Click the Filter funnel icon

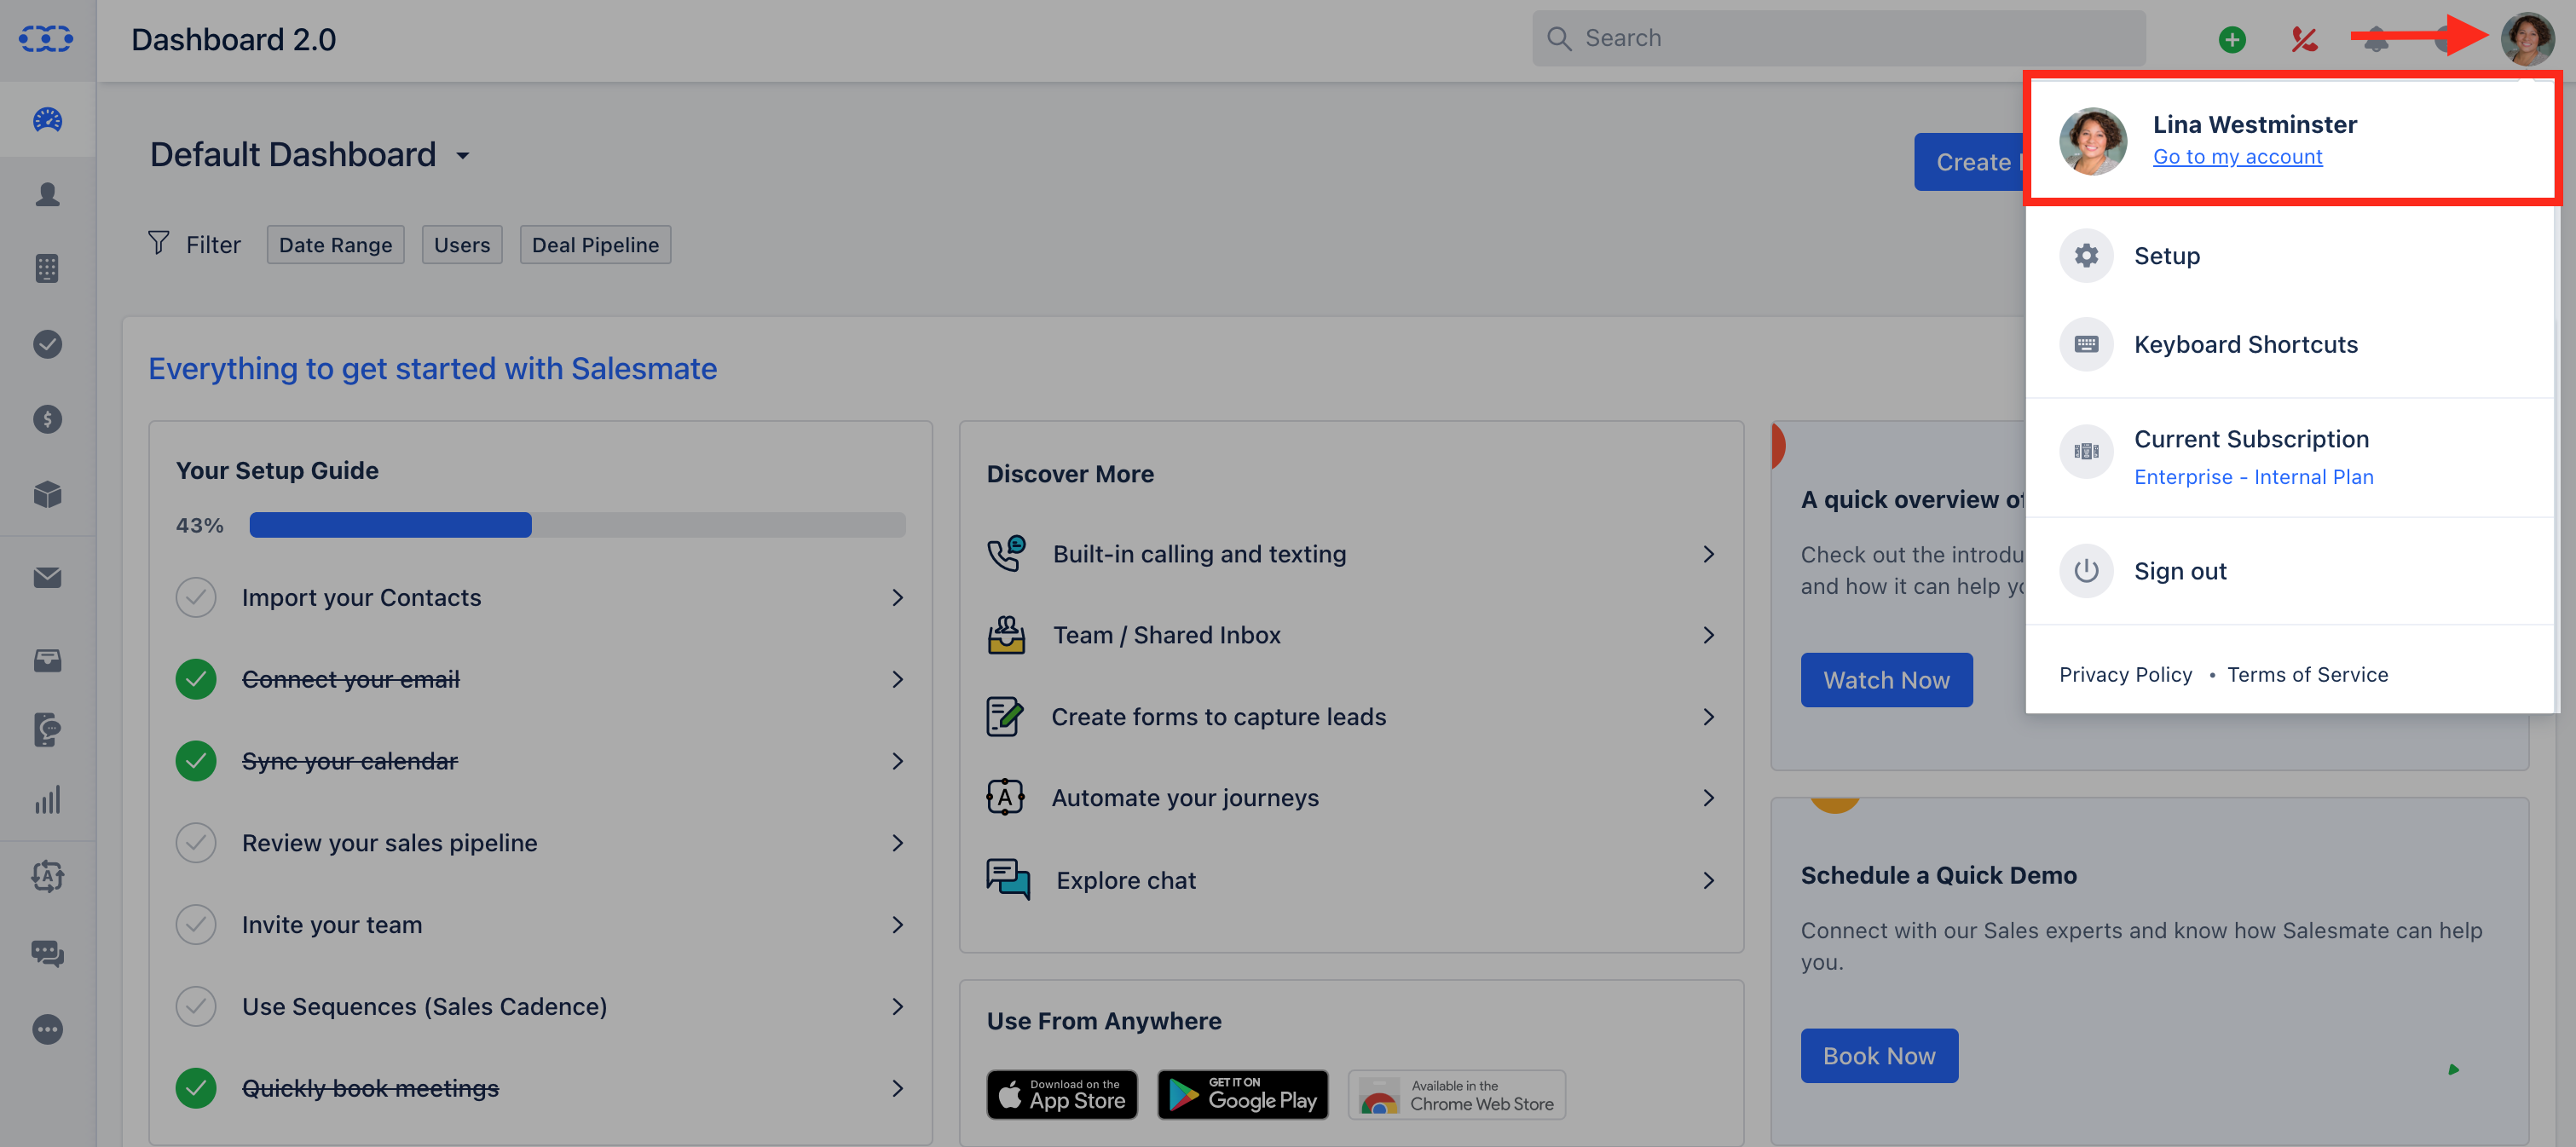coord(159,243)
